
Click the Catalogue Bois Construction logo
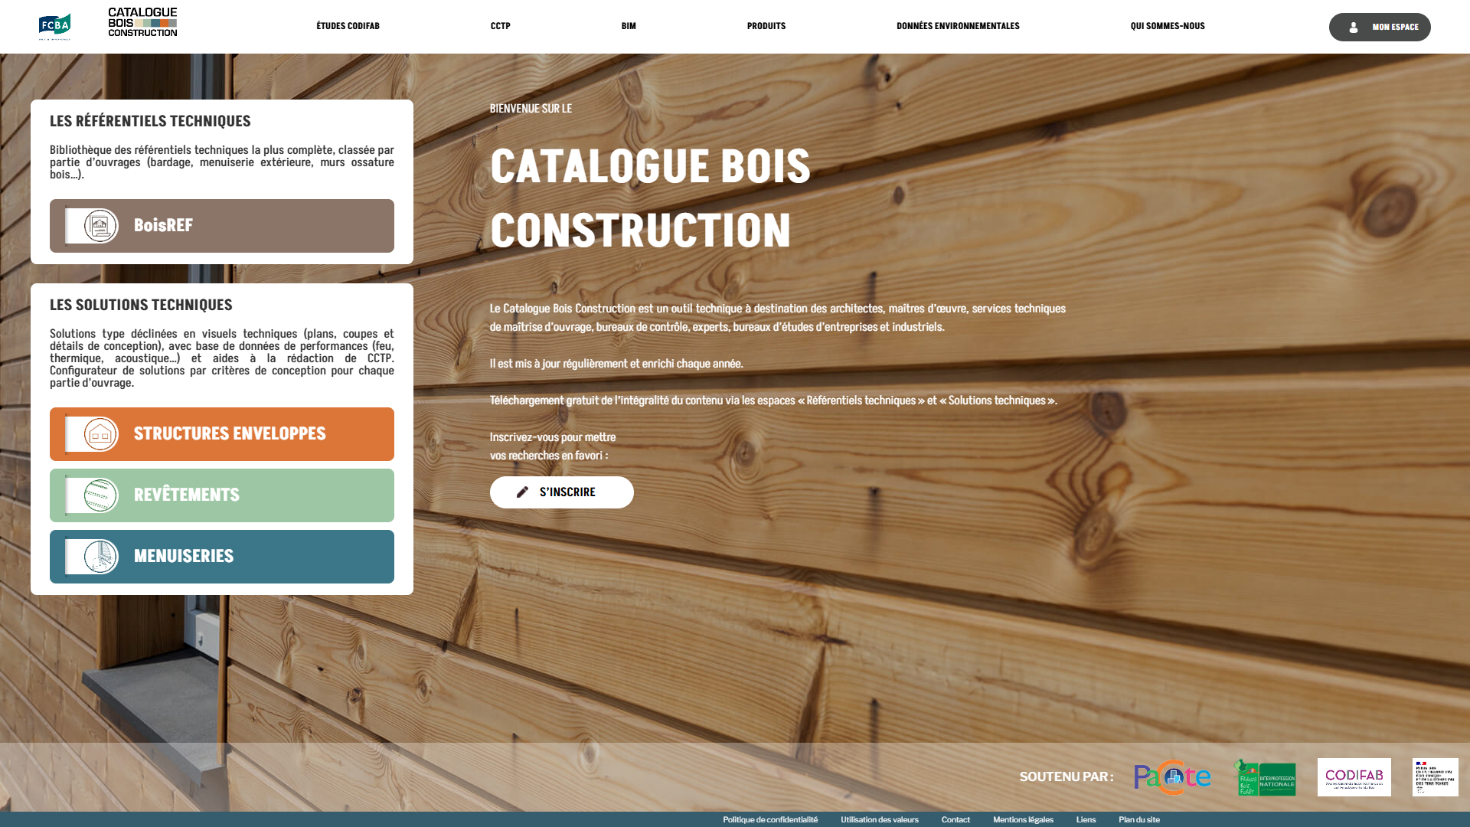point(142,22)
